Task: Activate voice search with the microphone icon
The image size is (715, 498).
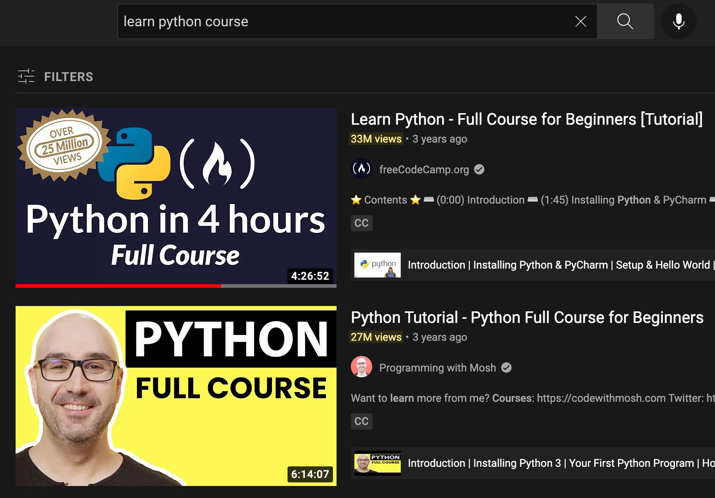Action: point(678,21)
